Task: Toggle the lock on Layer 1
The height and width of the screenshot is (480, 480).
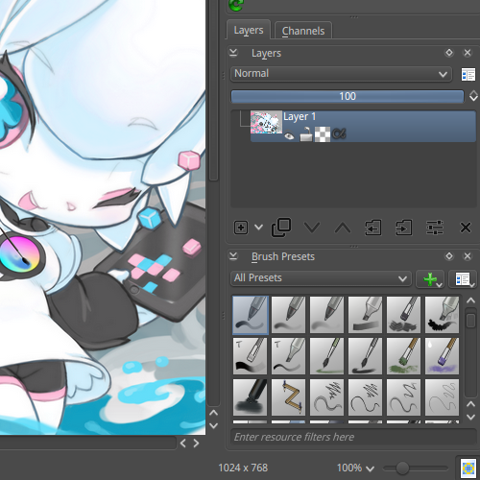Action: 306,134
